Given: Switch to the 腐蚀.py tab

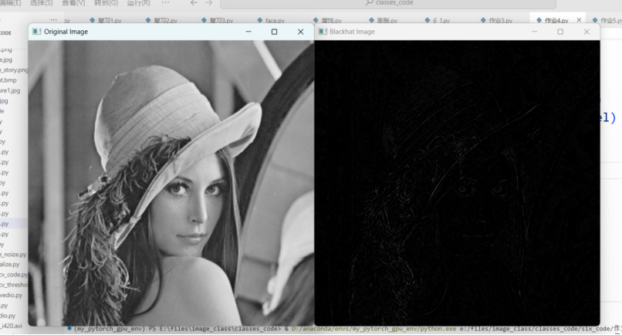Looking at the screenshot, I should coord(327,20).
